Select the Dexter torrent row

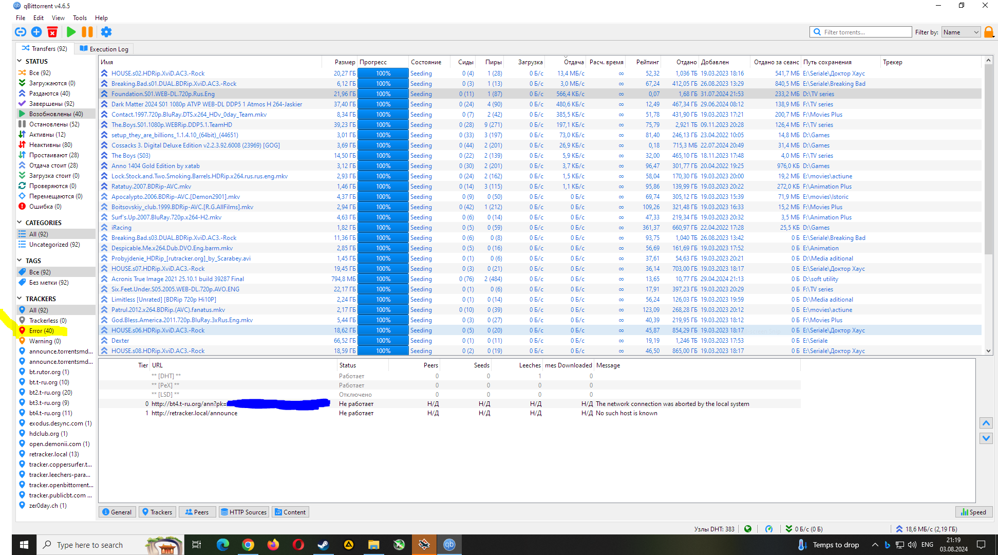pos(540,340)
